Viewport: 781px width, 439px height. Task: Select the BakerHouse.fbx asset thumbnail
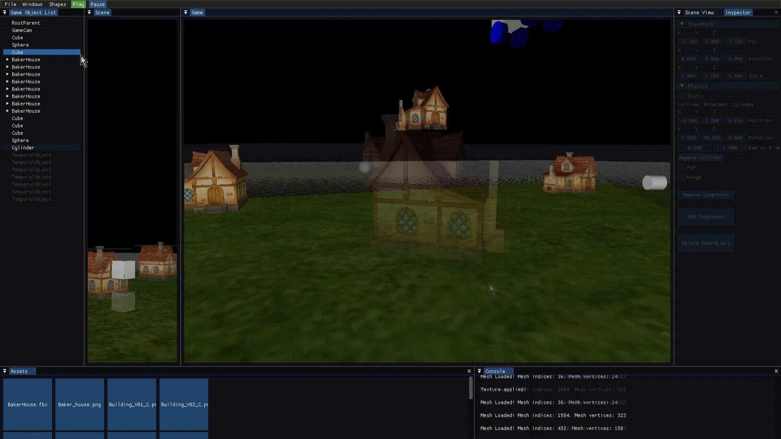(27, 404)
